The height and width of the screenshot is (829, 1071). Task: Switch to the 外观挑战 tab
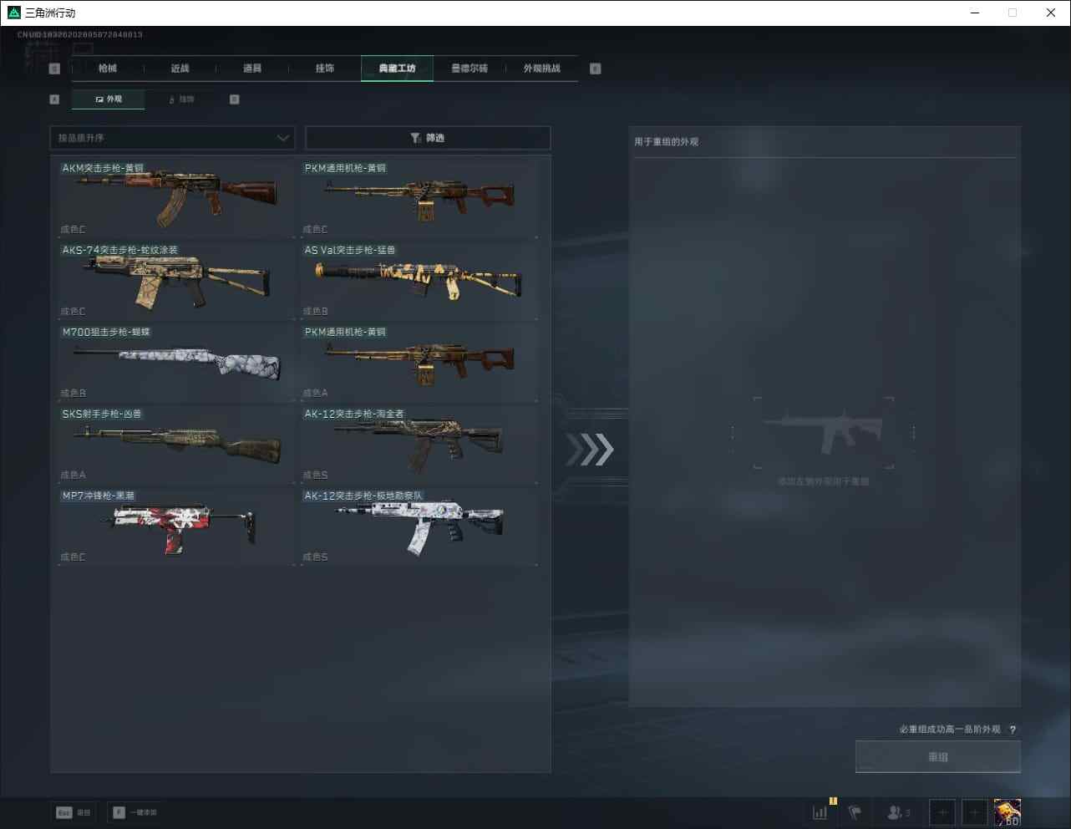coord(541,69)
